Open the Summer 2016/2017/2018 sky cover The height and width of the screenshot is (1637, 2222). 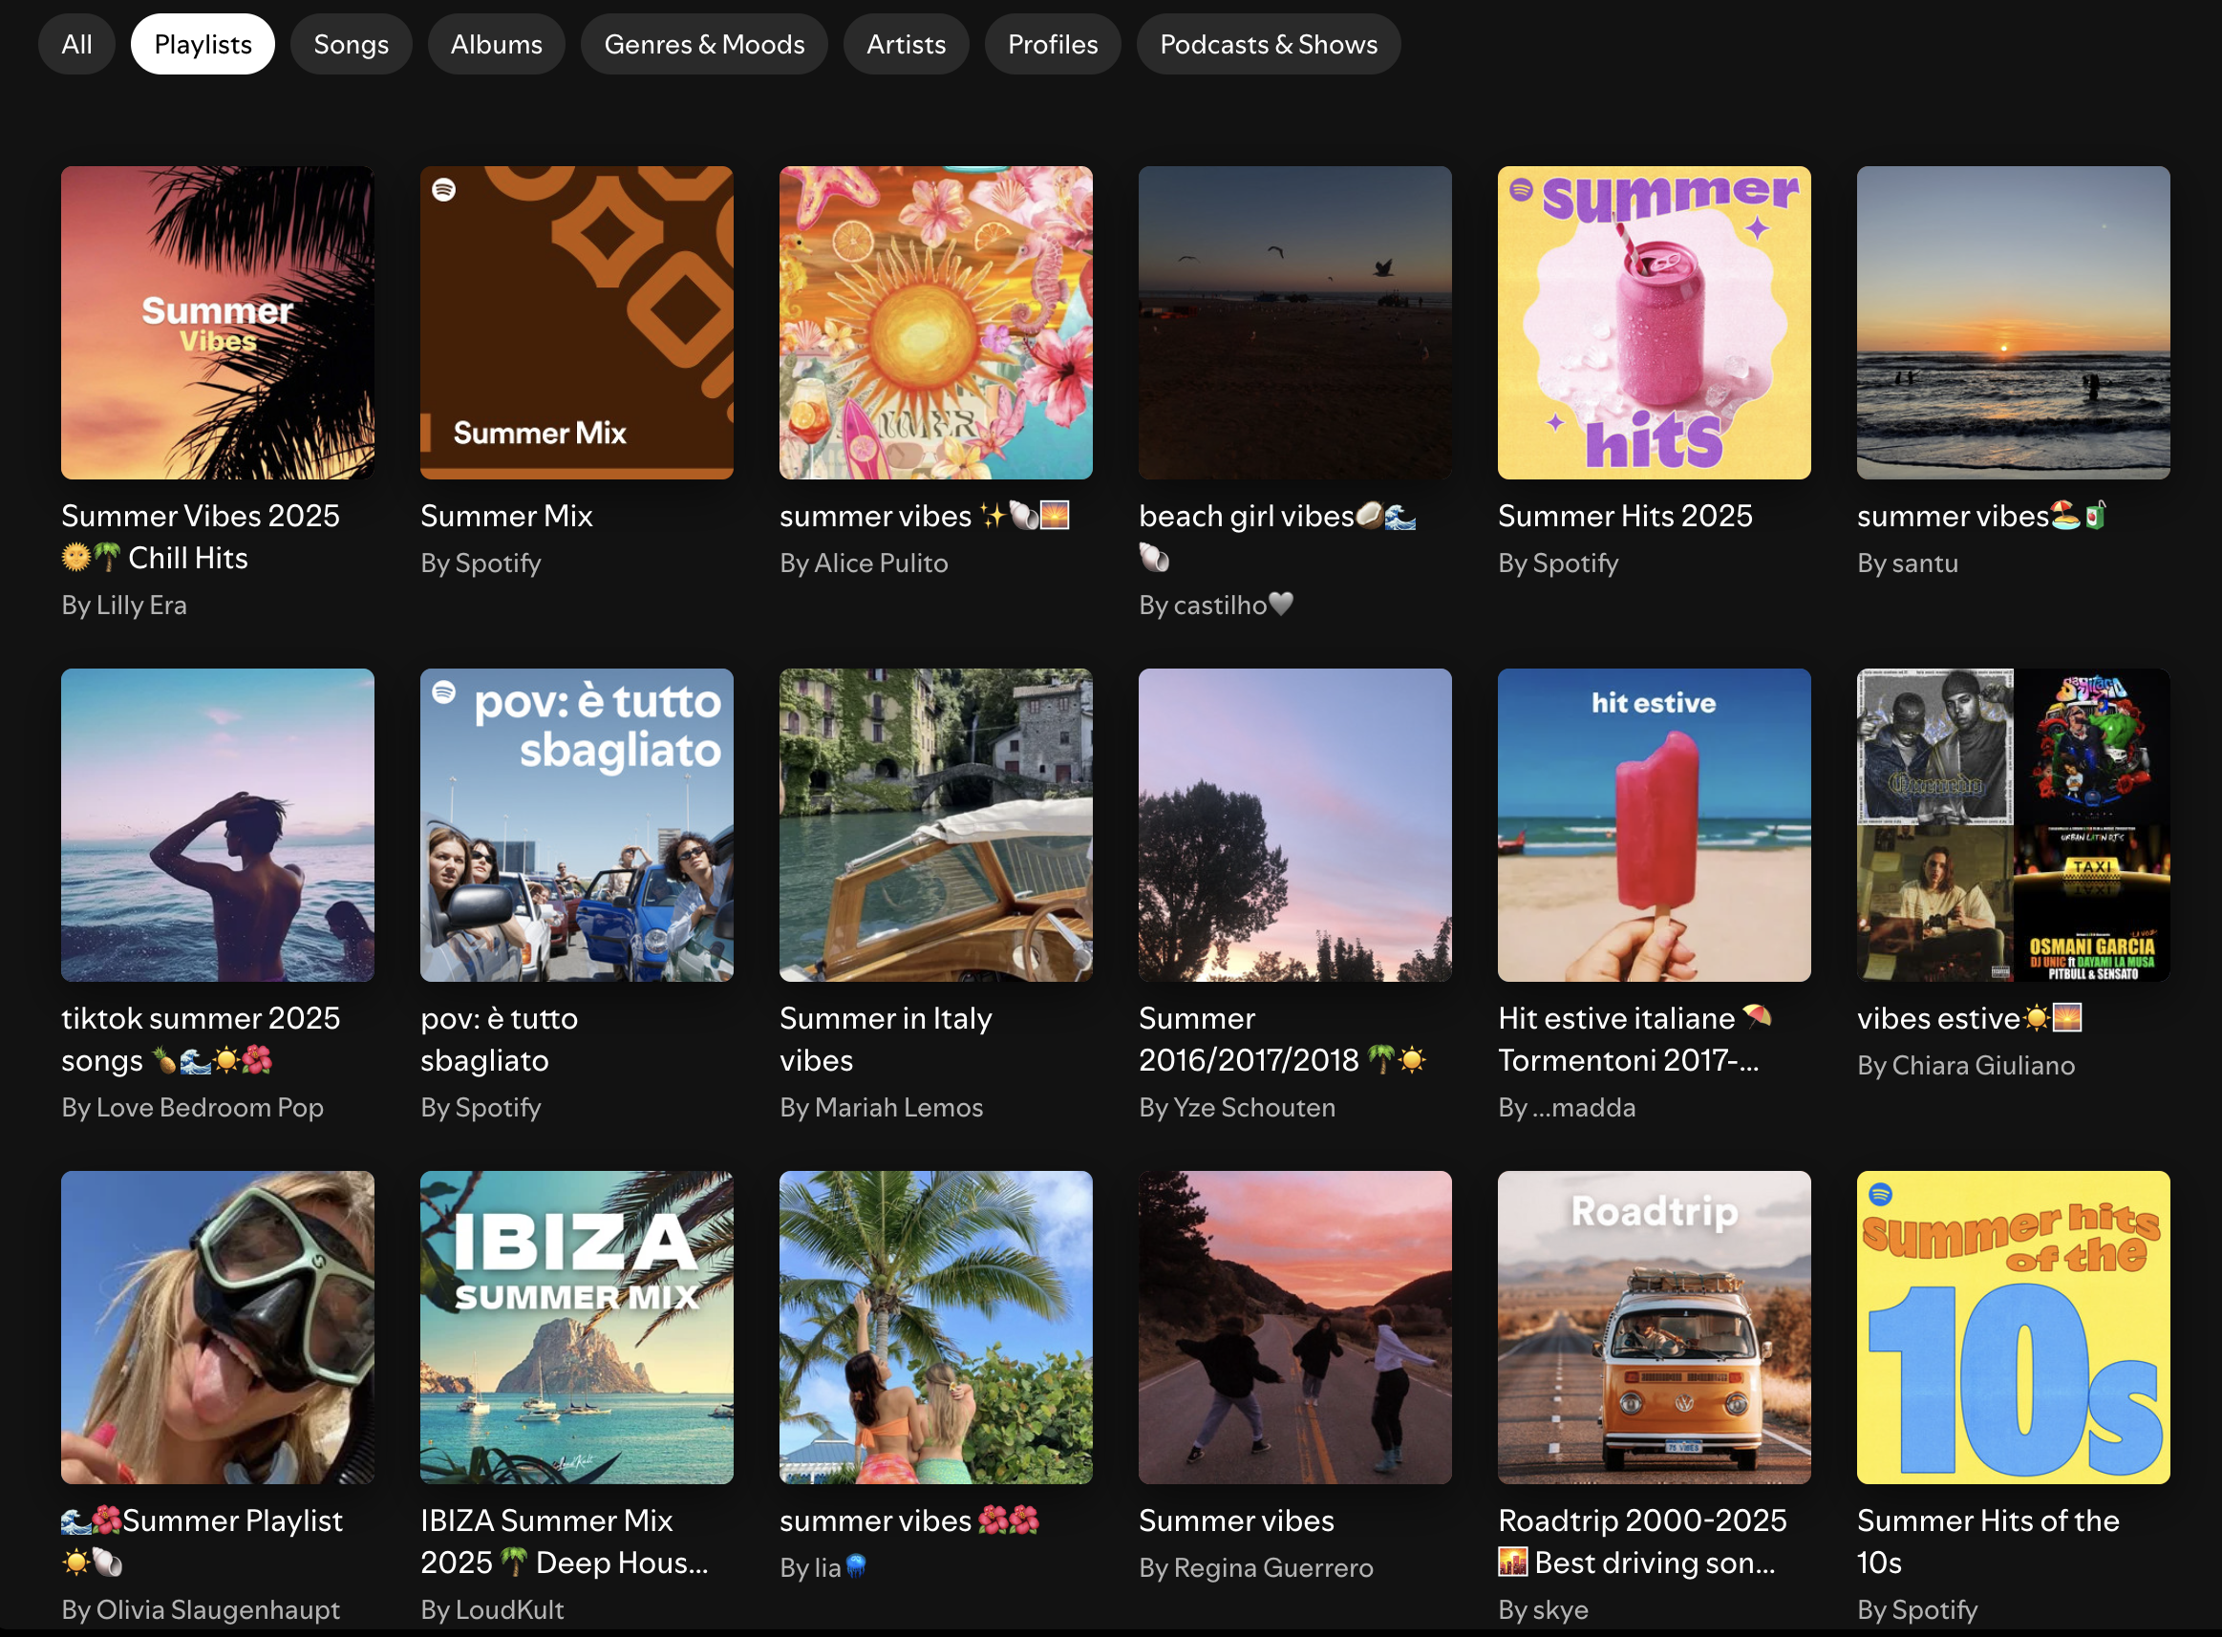pyautogui.click(x=1295, y=824)
